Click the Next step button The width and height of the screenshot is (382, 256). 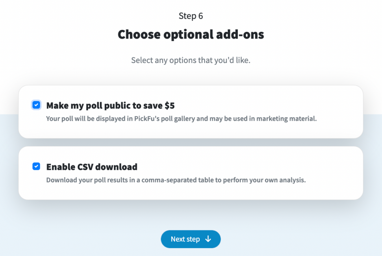pos(191,239)
